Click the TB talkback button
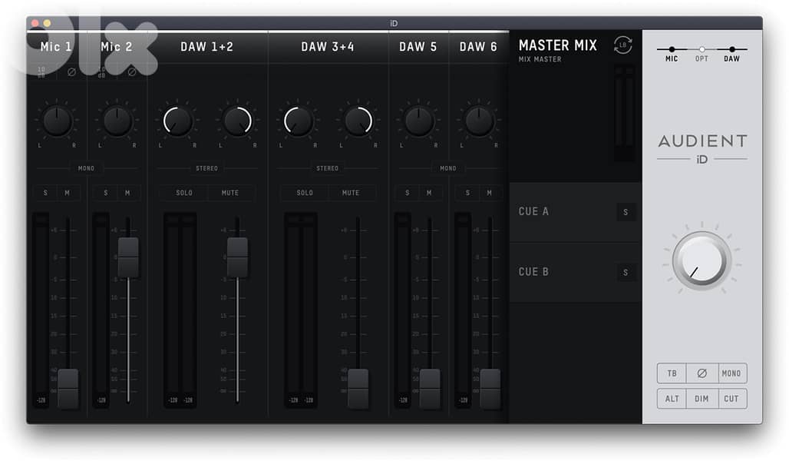 pos(672,373)
